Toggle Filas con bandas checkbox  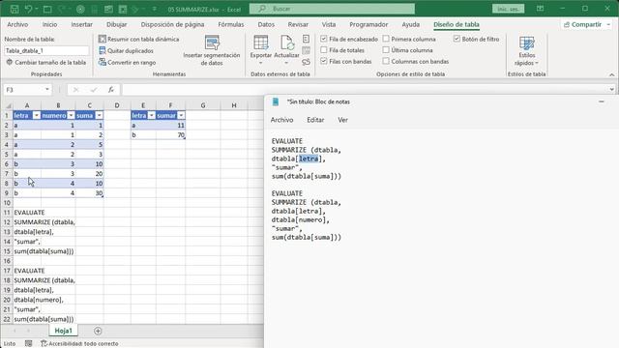click(x=324, y=61)
